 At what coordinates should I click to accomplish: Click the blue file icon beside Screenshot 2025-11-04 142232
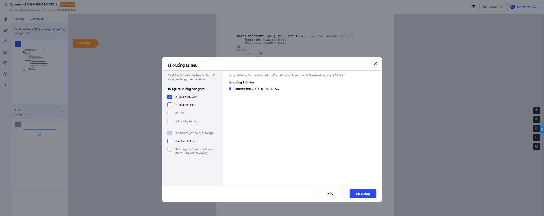point(230,89)
